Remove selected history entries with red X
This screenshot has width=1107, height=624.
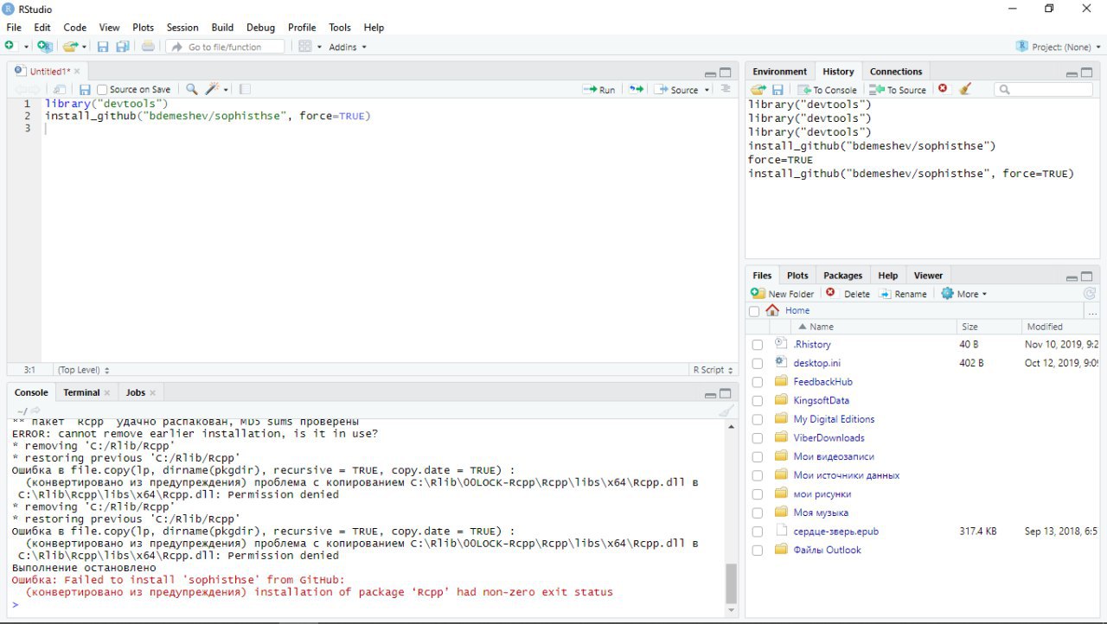[x=943, y=89]
